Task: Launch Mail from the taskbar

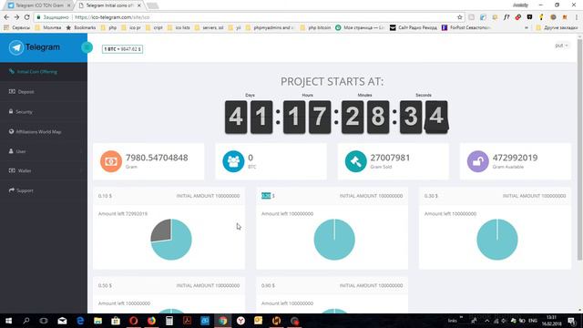Action: pos(62,321)
